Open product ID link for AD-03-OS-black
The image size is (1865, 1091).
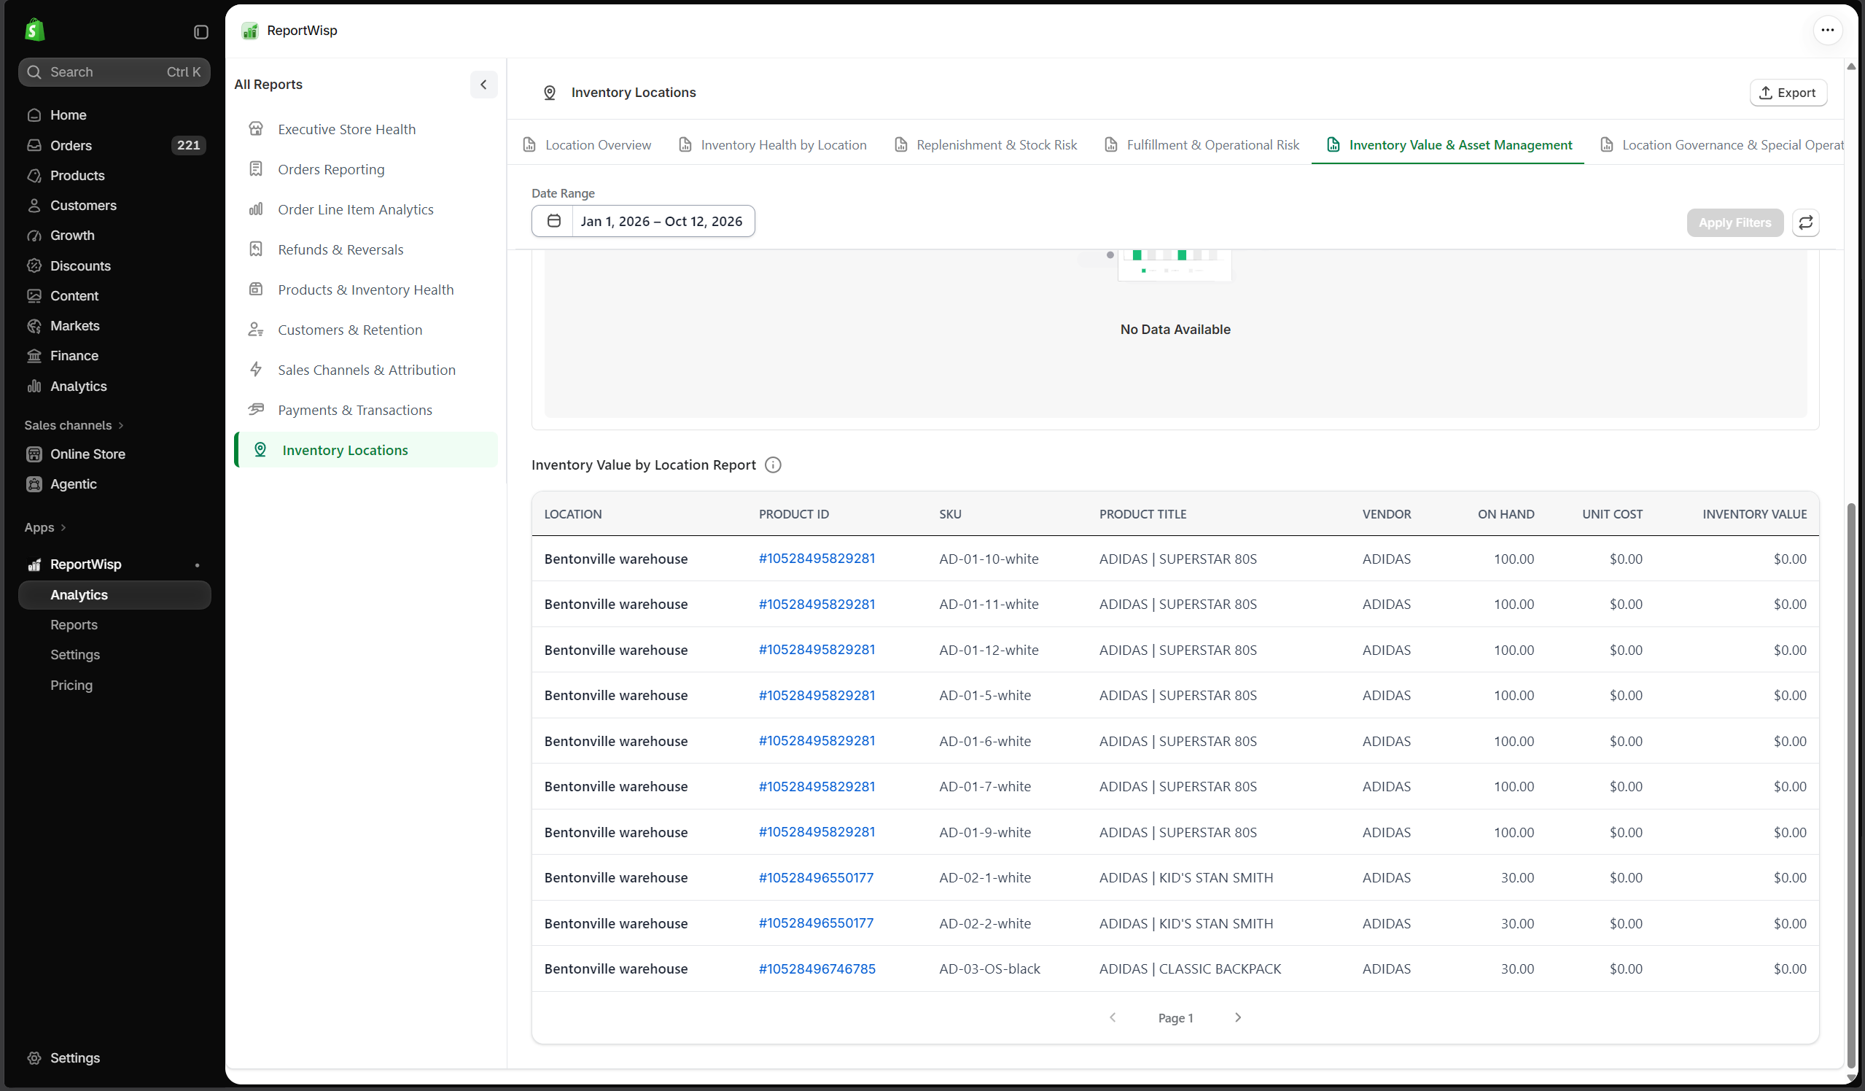click(817, 969)
